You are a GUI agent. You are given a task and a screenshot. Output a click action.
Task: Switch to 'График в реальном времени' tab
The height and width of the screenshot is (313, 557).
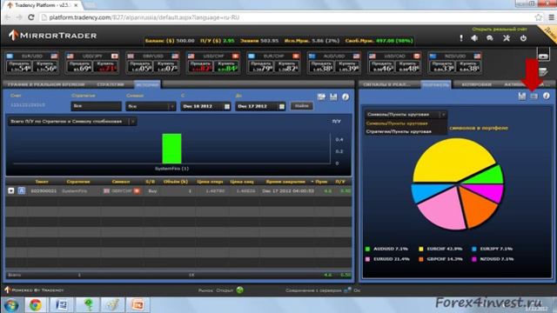point(46,84)
